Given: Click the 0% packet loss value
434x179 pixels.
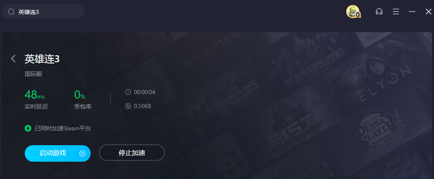Looking at the screenshot, I should pyautogui.click(x=80, y=95).
